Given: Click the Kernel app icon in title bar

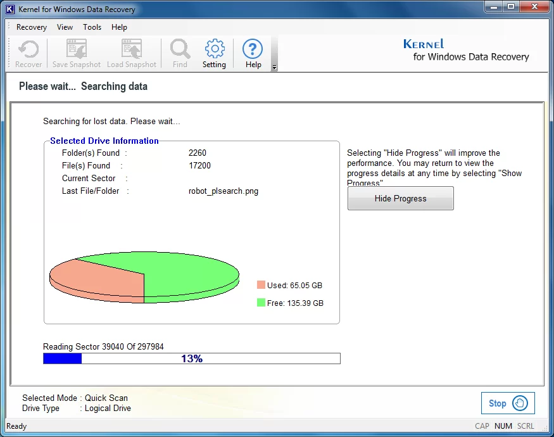Looking at the screenshot, I should [9, 9].
